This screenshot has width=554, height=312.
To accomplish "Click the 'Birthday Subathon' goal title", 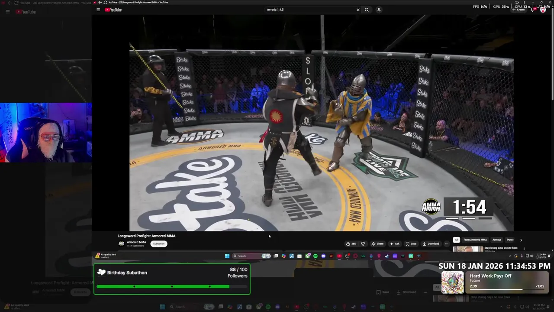I will (127, 273).
